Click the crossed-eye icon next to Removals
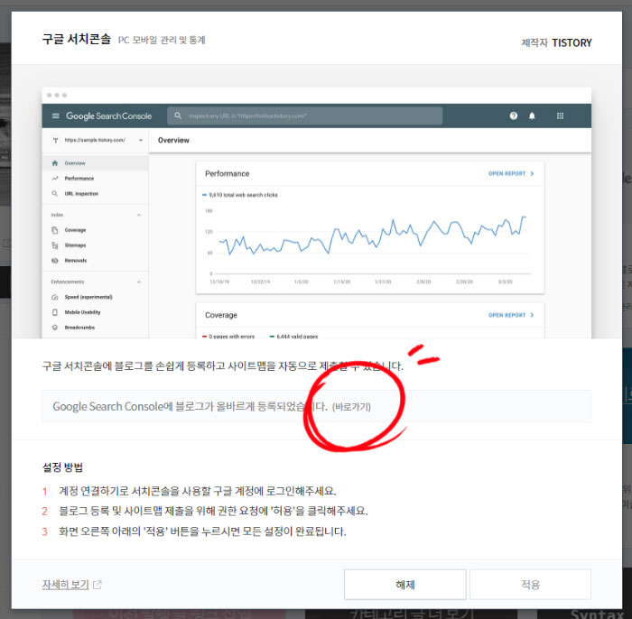This screenshot has width=632, height=619. point(55,261)
